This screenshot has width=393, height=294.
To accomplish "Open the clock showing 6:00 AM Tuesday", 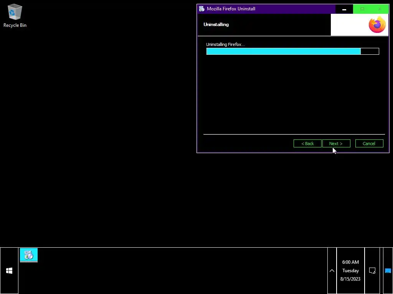I will click(x=350, y=271).
